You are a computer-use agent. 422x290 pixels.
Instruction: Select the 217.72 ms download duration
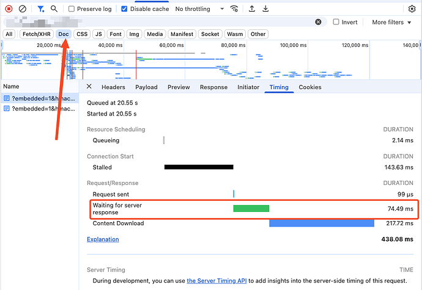pyautogui.click(x=399, y=223)
